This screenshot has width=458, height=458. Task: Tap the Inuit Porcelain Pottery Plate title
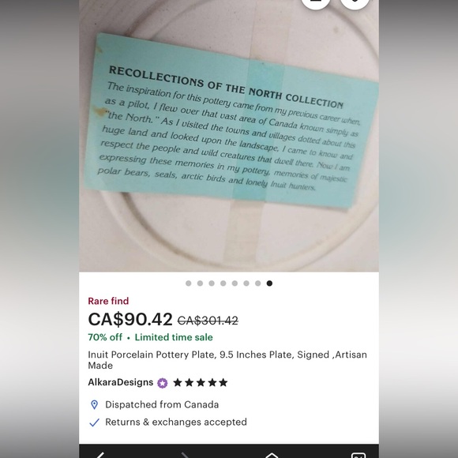point(227,360)
